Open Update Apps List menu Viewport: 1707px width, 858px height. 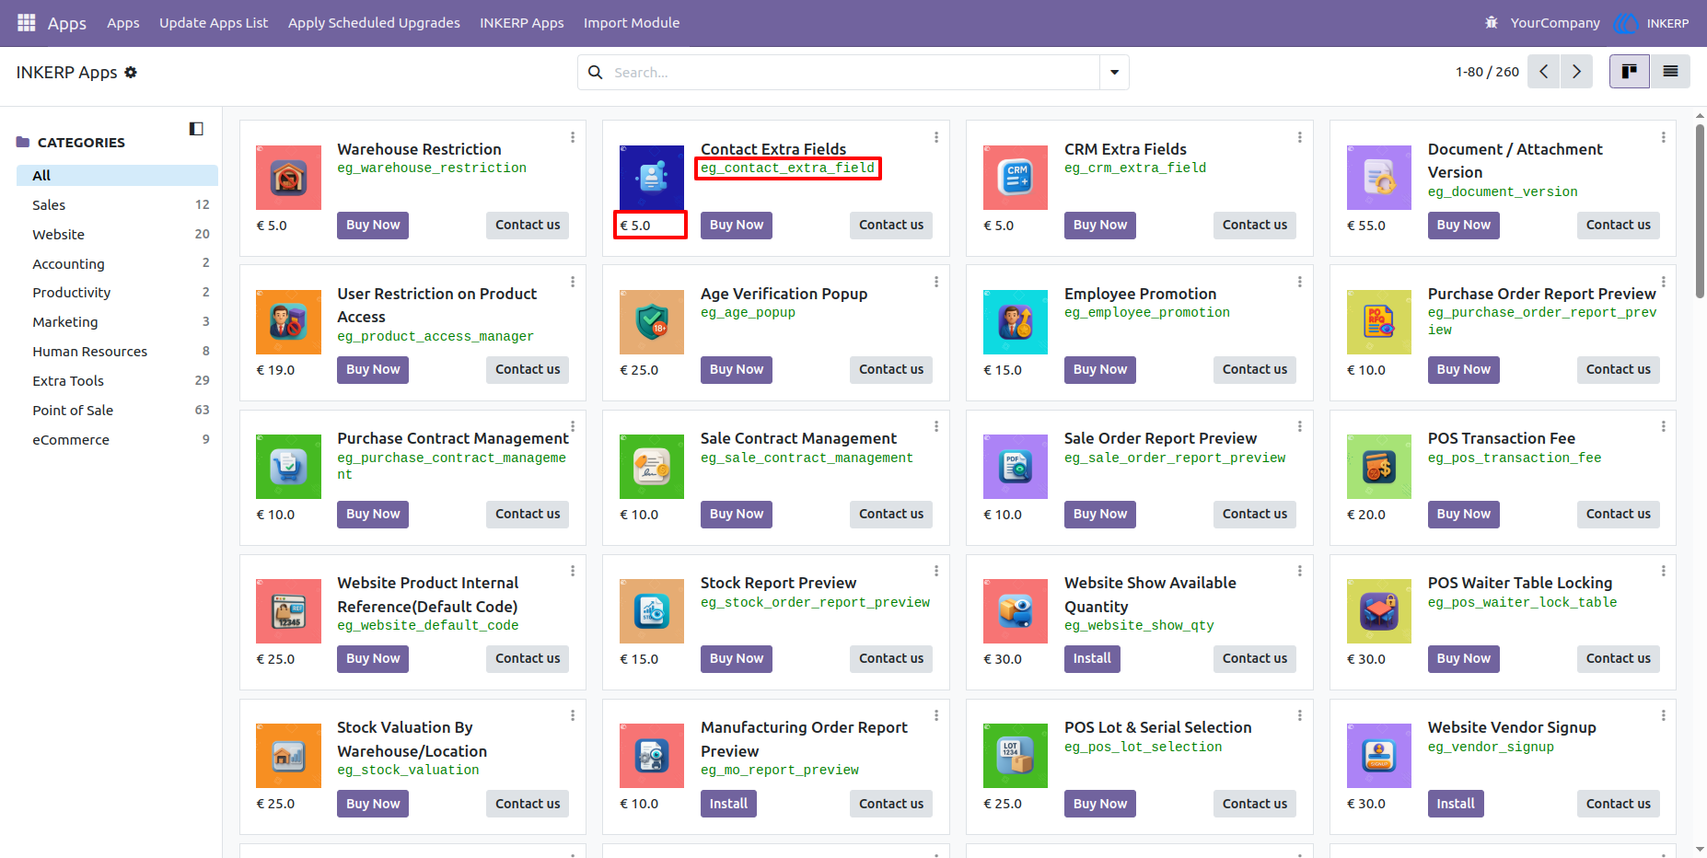214,23
